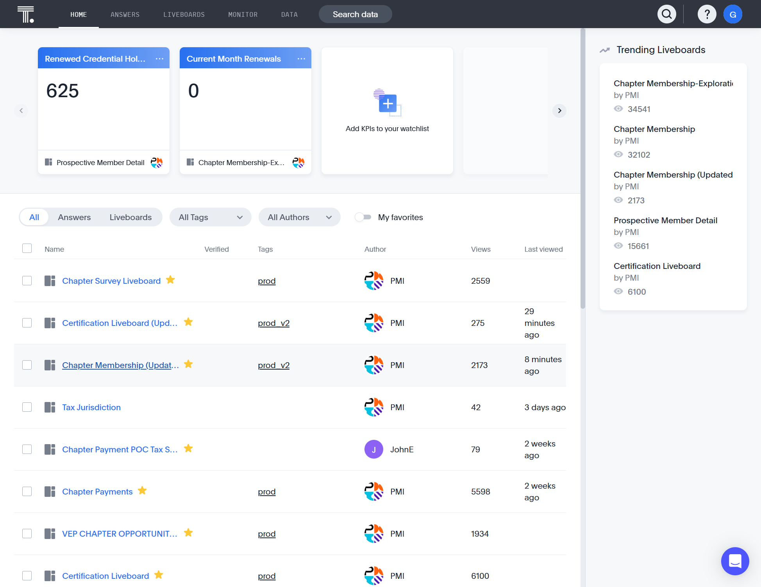Select the Liveboards filter pill

[130, 217]
